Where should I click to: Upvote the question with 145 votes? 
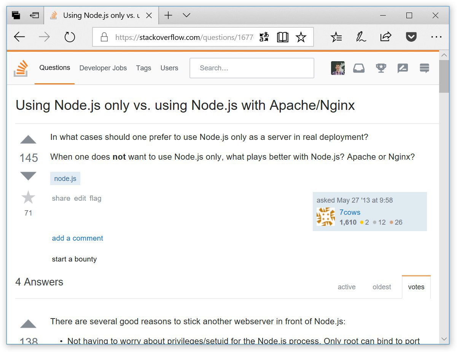28,140
